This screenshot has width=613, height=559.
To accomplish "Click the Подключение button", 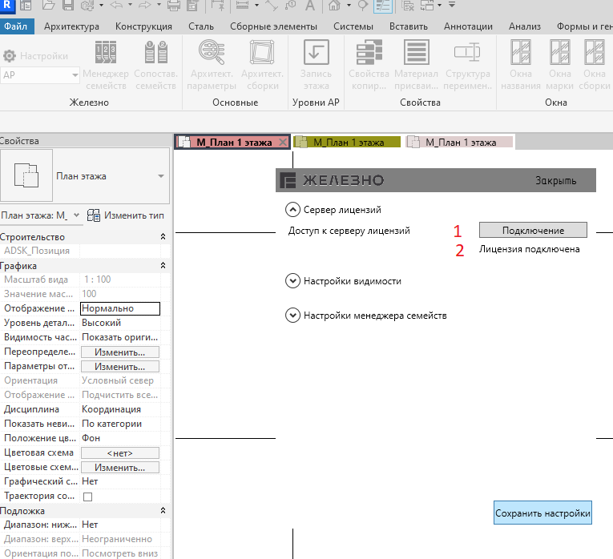I will coord(533,230).
